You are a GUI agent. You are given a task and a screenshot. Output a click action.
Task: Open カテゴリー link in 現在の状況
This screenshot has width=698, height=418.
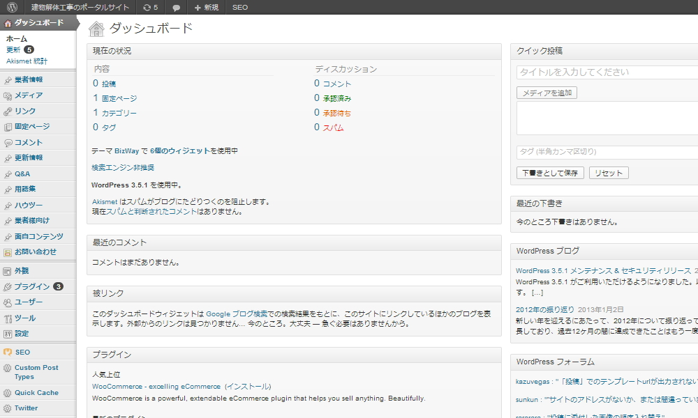(119, 113)
